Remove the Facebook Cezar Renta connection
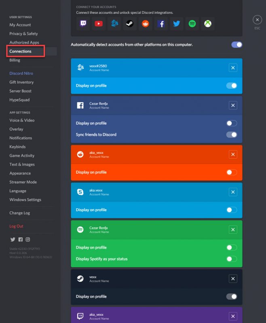Screen dimensions: 266x323 (233, 105)
